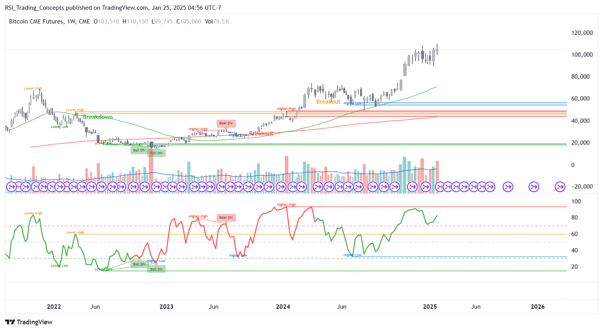Screen dimensions: 603x331
Task: Click the high value "110,150"
Action: point(137,22)
